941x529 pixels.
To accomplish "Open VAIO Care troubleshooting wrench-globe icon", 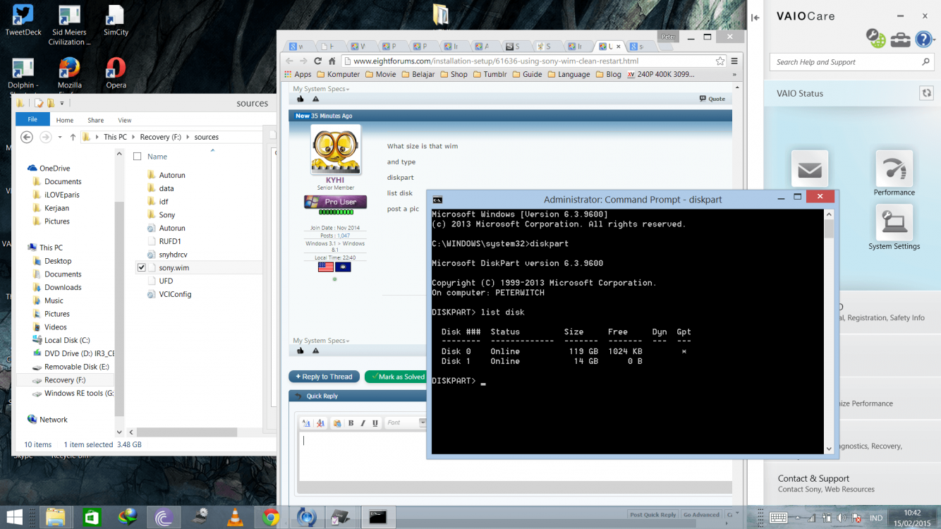I will (876, 38).
